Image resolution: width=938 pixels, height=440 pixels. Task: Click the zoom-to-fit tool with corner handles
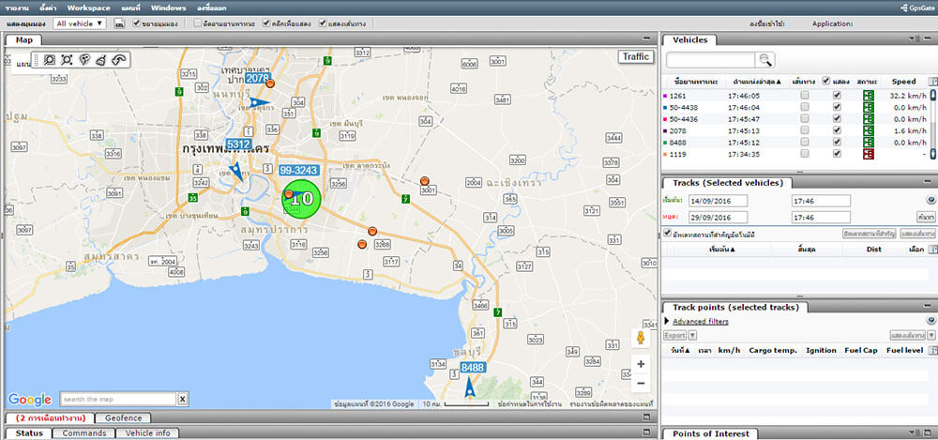pos(67,60)
